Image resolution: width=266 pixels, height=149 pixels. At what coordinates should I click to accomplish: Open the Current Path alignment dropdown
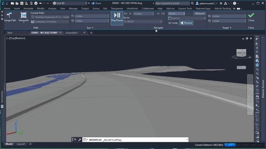(50, 17)
